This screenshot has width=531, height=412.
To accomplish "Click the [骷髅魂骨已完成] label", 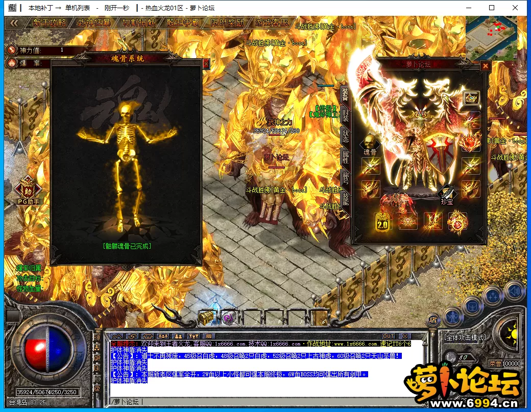I will click(x=127, y=246).
